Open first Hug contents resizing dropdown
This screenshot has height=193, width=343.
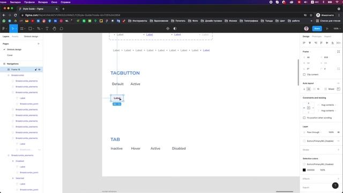click(329, 105)
